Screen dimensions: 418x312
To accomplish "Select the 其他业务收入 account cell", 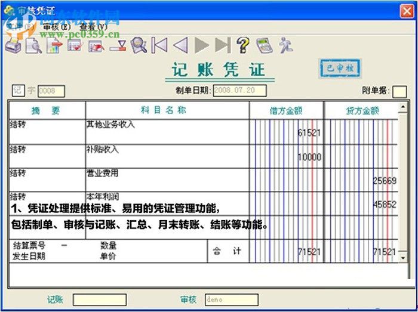I will pos(167,132).
